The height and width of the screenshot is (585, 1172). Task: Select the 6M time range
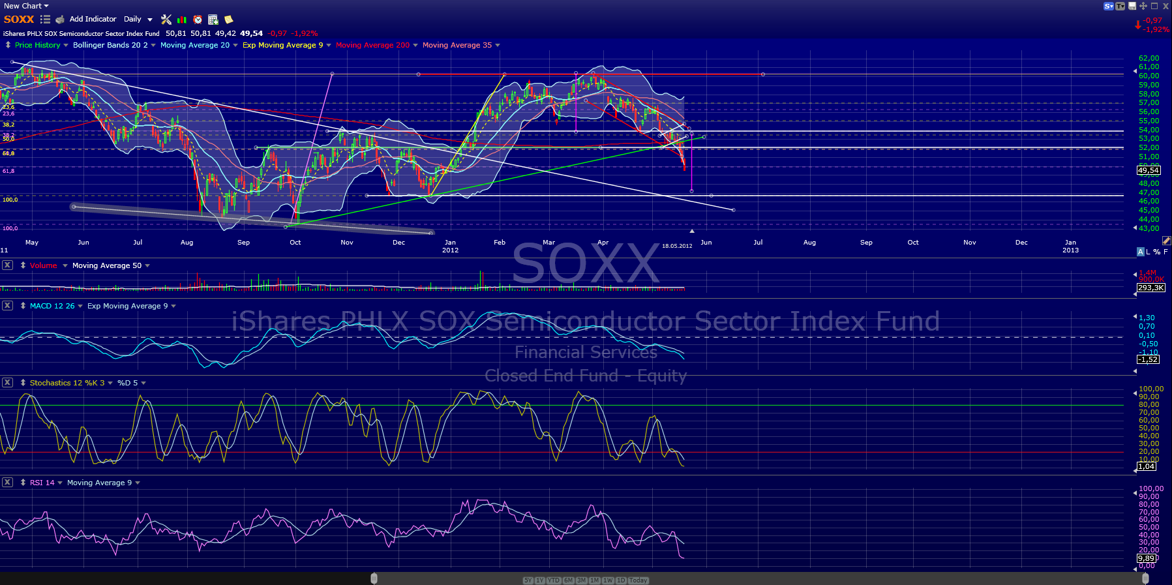(x=569, y=580)
